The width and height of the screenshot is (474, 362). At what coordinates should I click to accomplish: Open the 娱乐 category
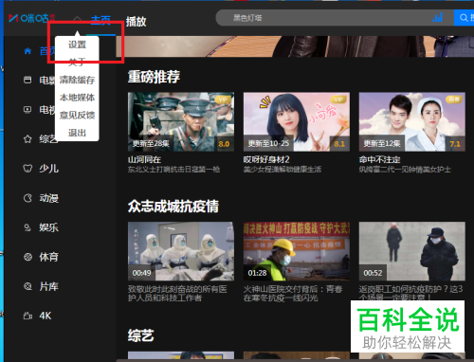pos(49,227)
